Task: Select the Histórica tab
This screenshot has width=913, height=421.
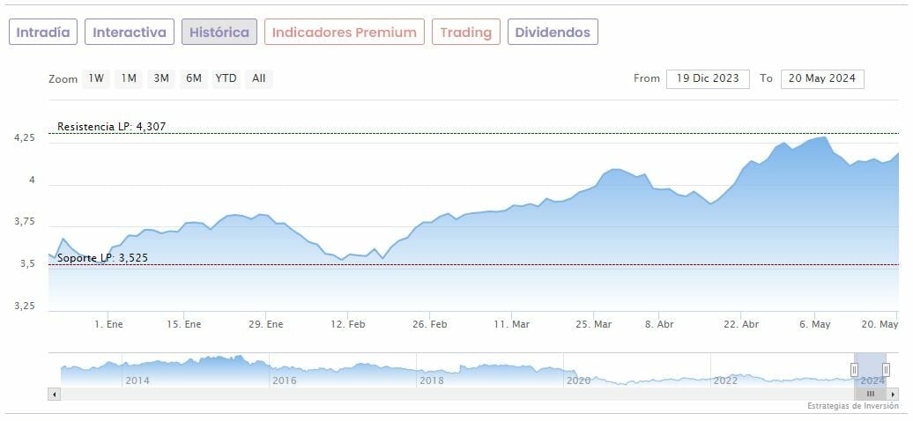Action: click(x=219, y=33)
